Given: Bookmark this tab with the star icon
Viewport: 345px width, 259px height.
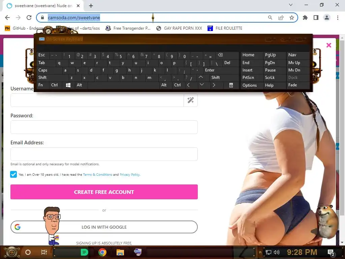Looking at the screenshot, I should [x=292, y=18].
